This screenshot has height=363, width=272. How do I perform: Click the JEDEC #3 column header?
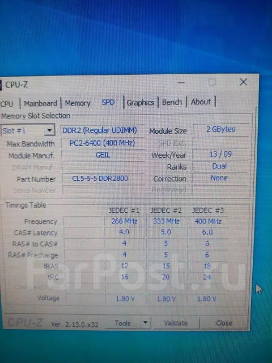208,210
